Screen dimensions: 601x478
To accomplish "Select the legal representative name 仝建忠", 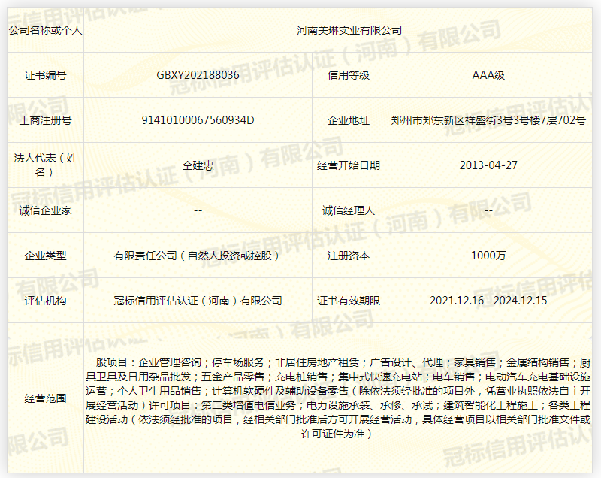I will click(198, 165).
